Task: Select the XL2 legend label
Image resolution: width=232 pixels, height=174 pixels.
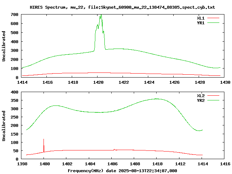Action: tap(200, 96)
